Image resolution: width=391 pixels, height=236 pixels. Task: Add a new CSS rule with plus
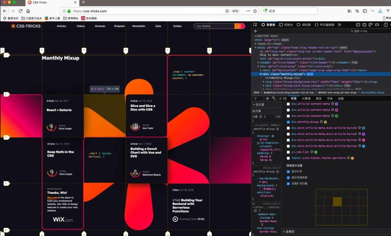pos(267,99)
